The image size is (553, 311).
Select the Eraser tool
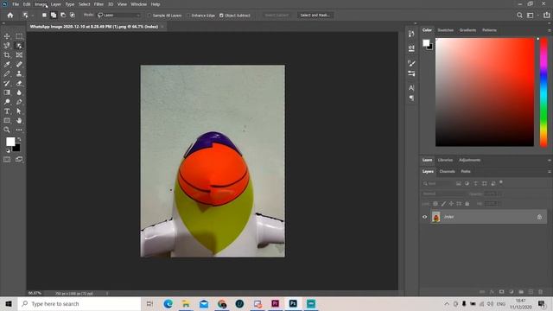pyautogui.click(x=19, y=83)
